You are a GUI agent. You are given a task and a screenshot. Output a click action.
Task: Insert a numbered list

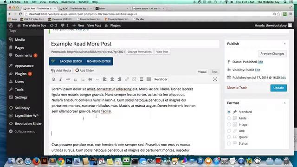click(83, 79)
